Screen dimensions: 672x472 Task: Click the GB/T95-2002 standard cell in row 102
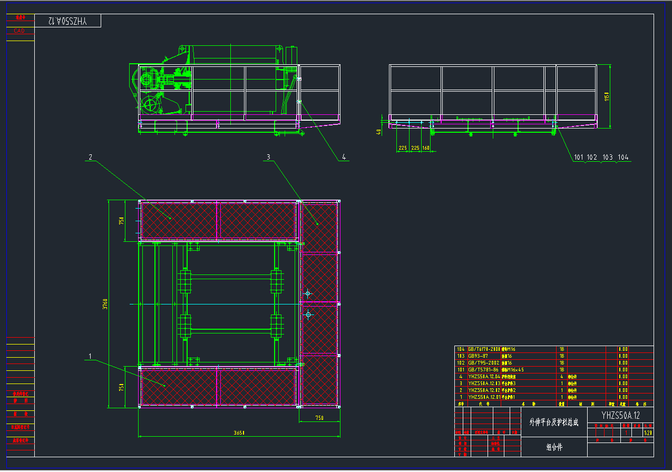[x=483, y=363]
